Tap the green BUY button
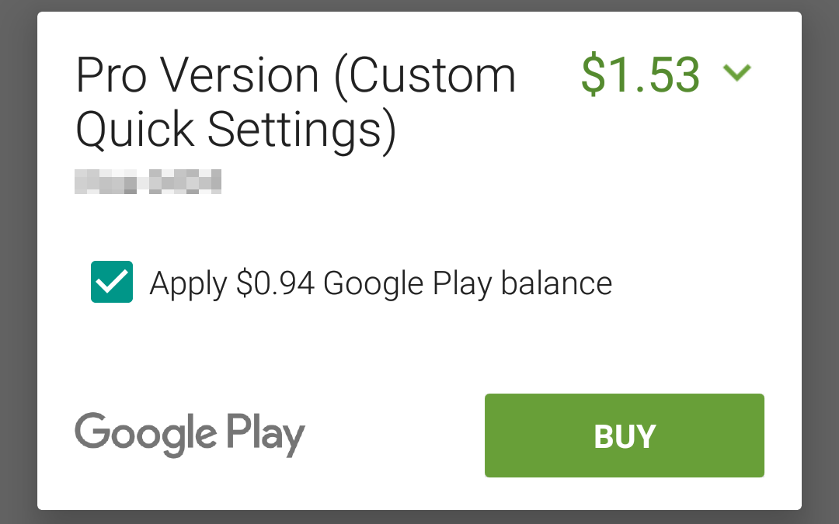 point(624,436)
